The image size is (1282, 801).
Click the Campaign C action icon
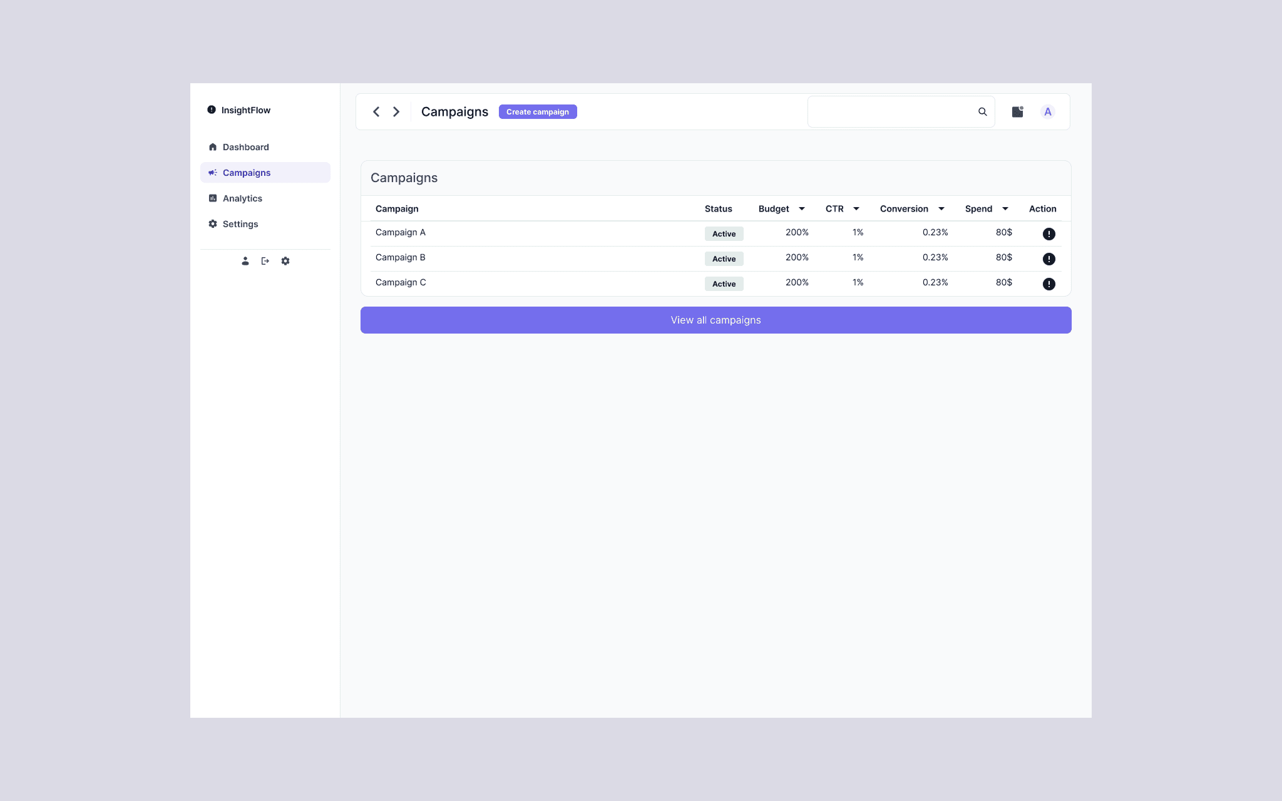(x=1049, y=283)
